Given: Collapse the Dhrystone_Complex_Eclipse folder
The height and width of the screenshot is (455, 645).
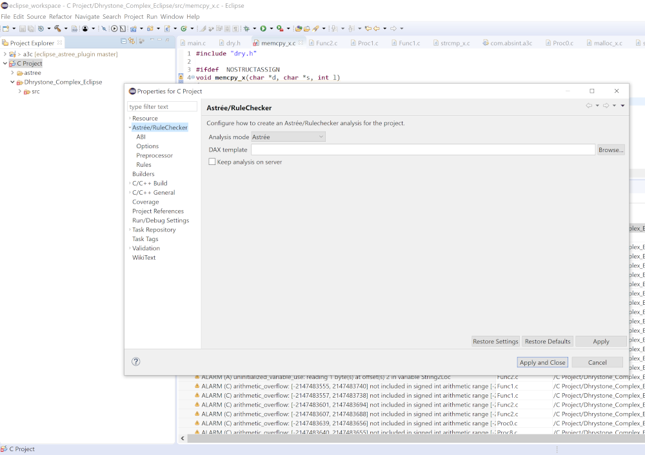Looking at the screenshot, I should point(12,82).
